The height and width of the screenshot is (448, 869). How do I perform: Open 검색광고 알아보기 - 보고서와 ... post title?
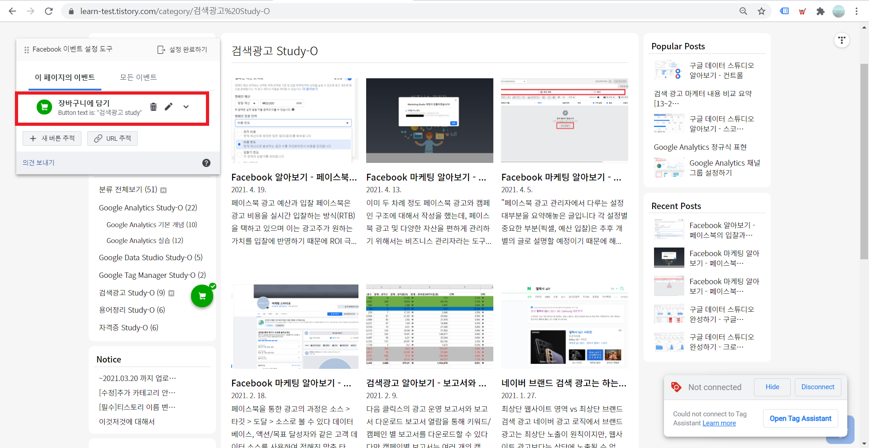pos(426,383)
